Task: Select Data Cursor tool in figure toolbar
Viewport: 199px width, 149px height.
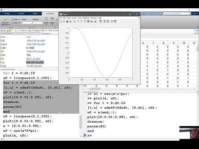Action: point(92,21)
